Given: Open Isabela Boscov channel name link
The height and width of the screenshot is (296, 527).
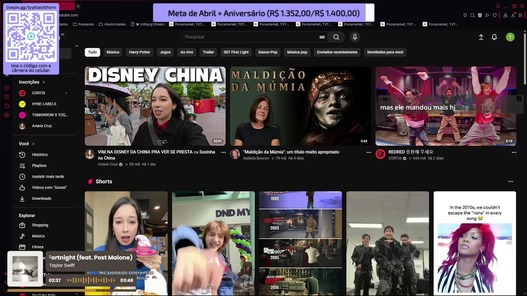Looking at the screenshot, I should point(256,158).
